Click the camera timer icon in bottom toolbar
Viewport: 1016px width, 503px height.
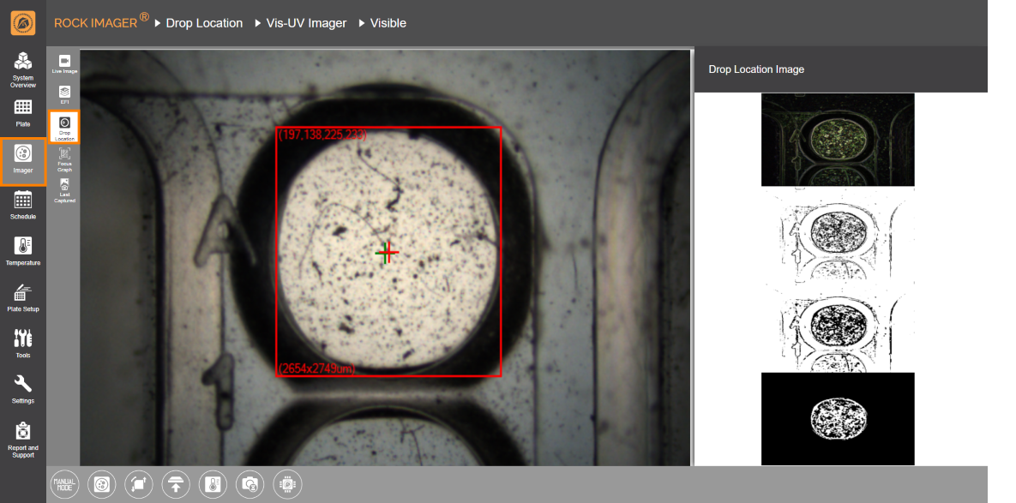(x=250, y=484)
